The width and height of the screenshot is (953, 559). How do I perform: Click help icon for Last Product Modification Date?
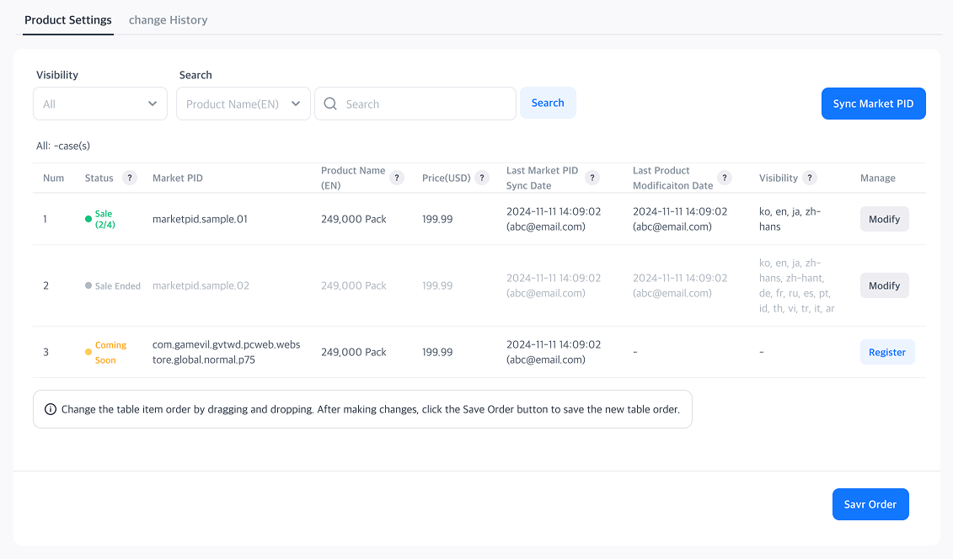(x=725, y=178)
